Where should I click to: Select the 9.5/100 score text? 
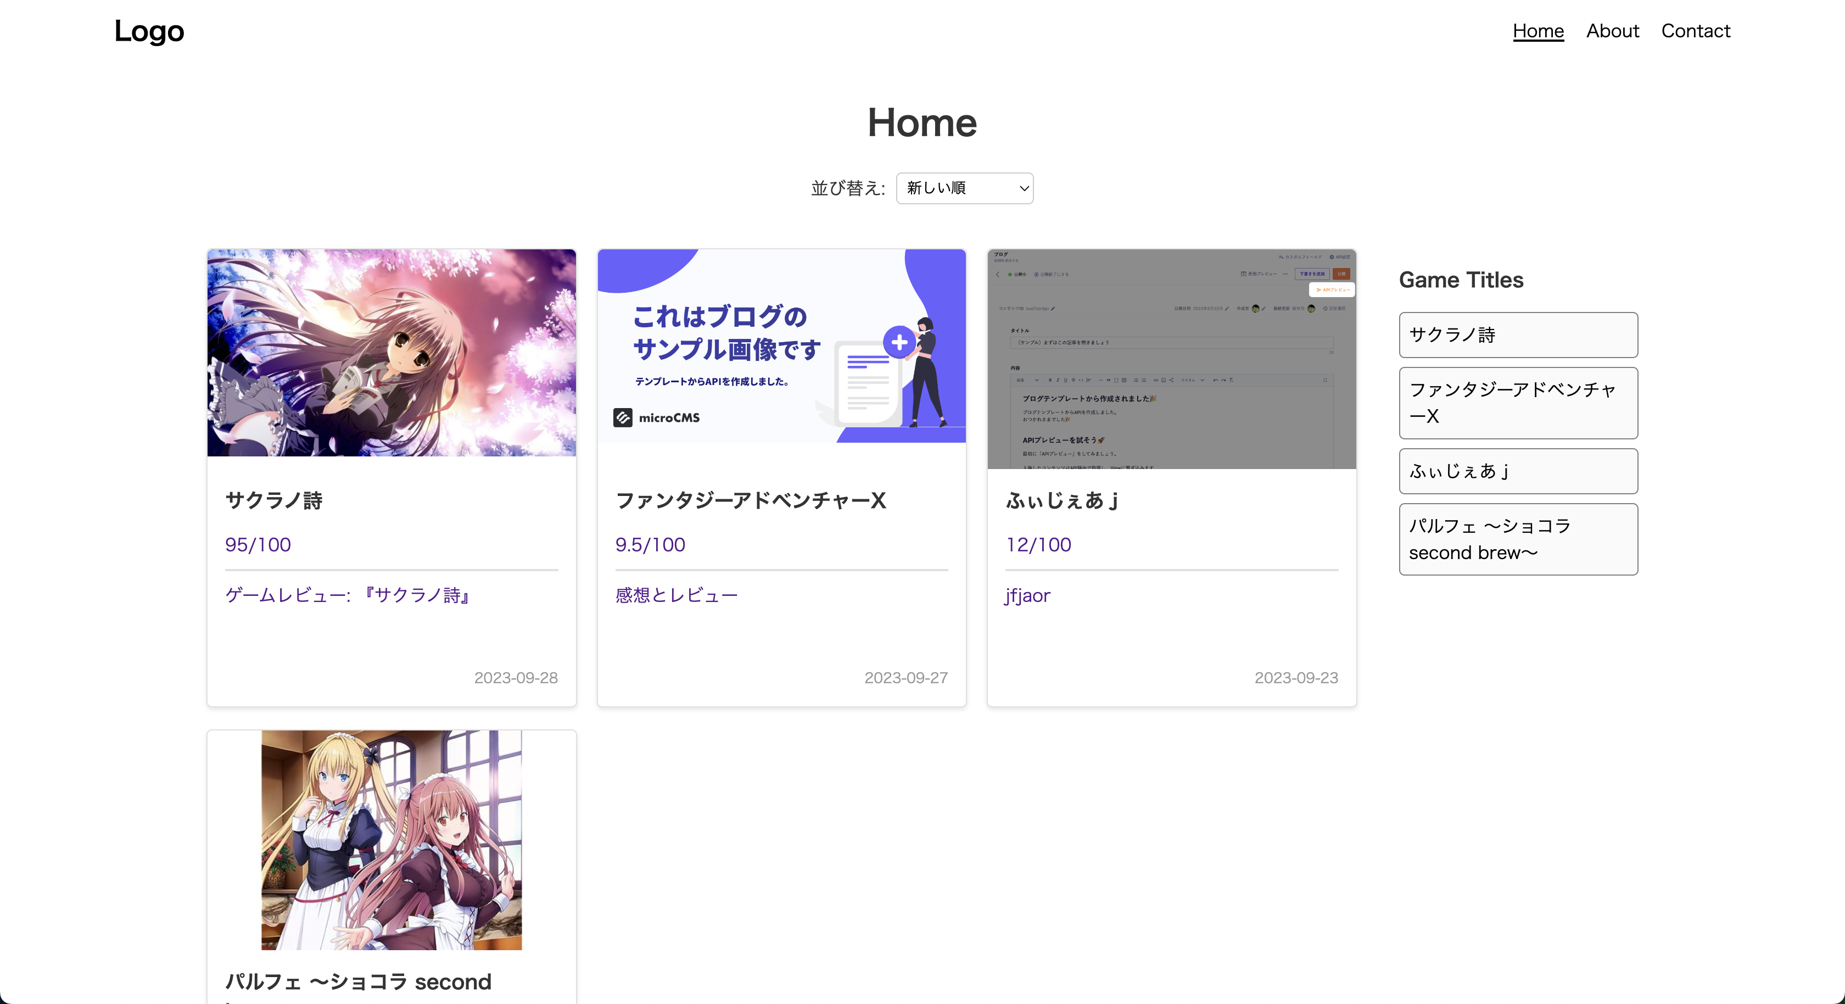pos(650,545)
